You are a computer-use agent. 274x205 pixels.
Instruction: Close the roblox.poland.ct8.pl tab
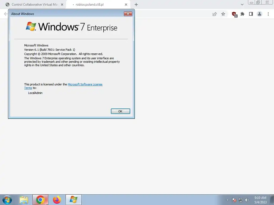pos(126,5)
